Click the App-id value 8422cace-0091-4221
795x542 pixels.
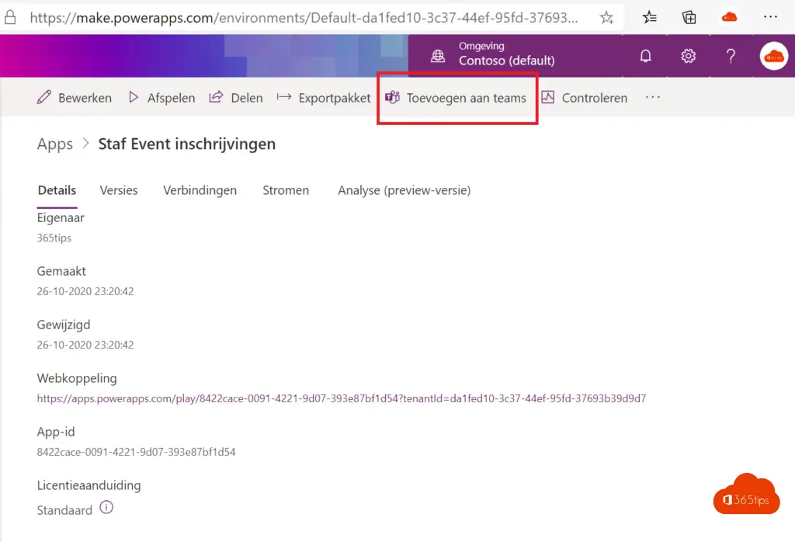point(136,452)
